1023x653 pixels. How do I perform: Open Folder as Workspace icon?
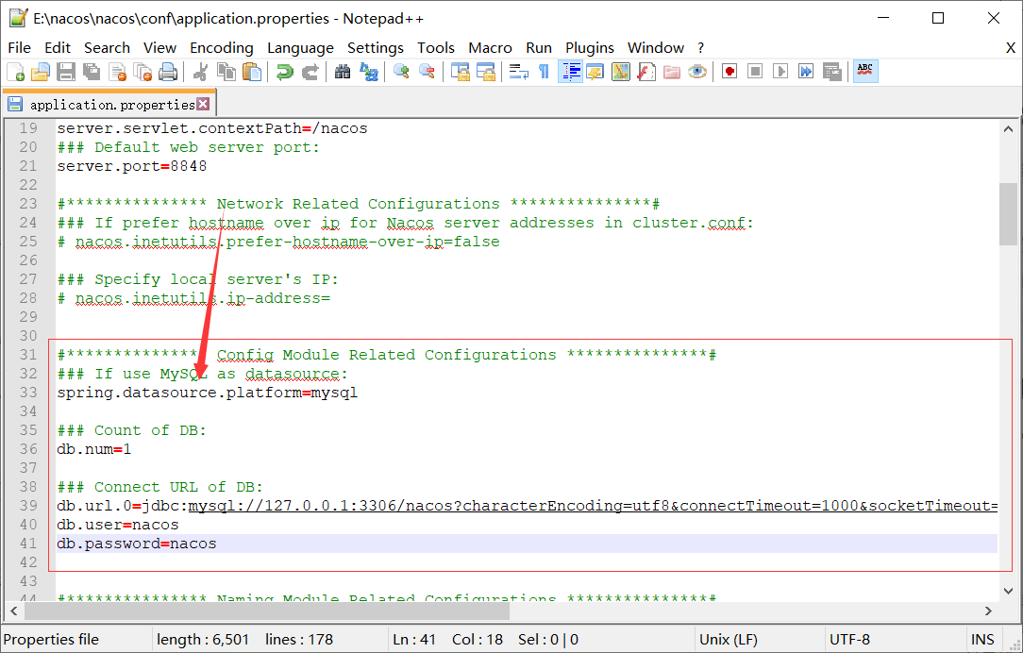point(671,71)
